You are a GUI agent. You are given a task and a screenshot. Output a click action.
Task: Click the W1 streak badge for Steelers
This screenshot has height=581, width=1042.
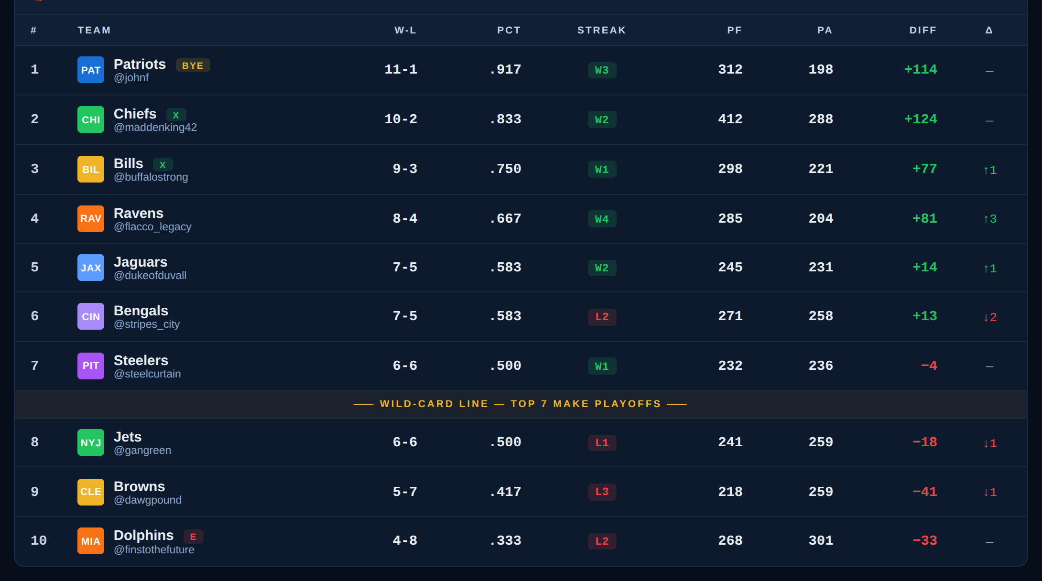602,366
